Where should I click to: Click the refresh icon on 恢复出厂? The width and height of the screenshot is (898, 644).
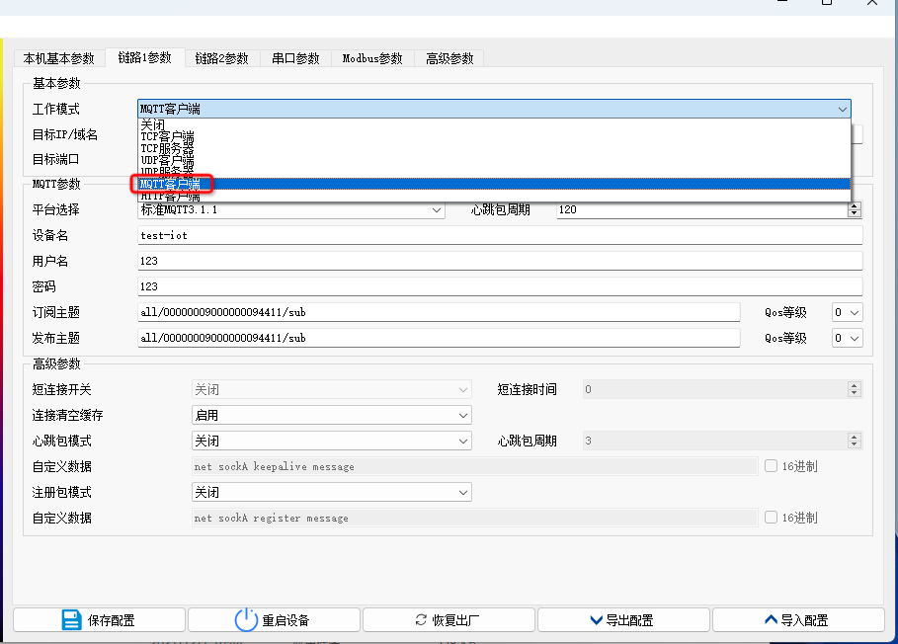pyautogui.click(x=420, y=619)
